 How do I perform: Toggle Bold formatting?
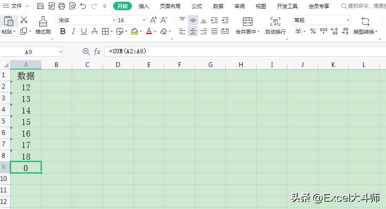[x=63, y=31]
